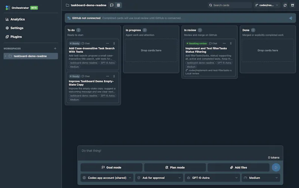Click Medium tag on Improve Taskboard Demo card
This screenshot has width=299, height=188.
pyautogui.click(x=74, y=100)
